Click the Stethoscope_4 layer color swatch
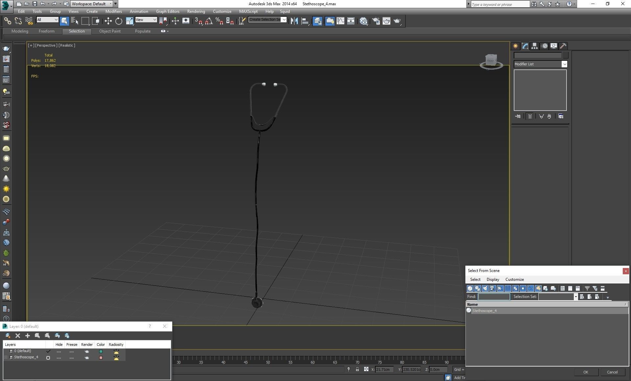The height and width of the screenshot is (381, 631). click(101, 358)
